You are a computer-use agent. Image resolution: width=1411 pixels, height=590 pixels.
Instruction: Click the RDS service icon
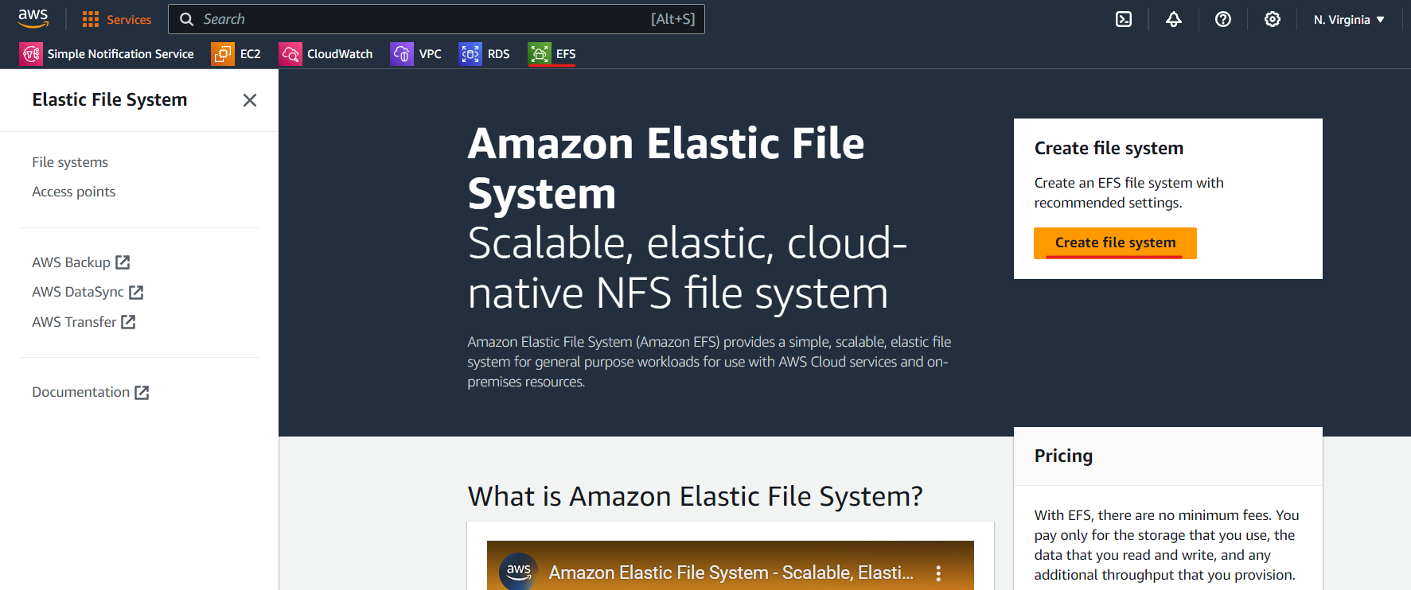(470, 54)
